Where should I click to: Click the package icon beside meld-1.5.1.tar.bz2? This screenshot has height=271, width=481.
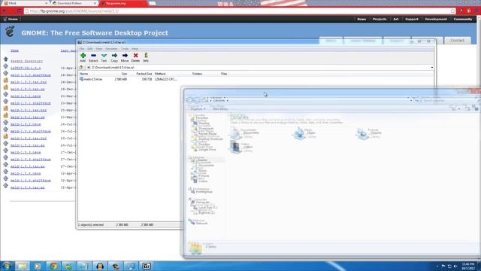5,108
